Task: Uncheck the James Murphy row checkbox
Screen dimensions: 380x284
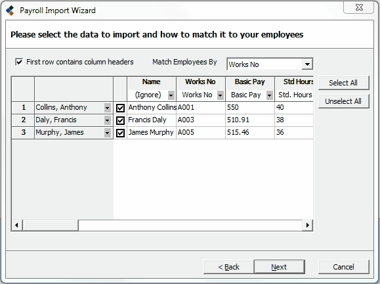Action: (x=120, y=133)
